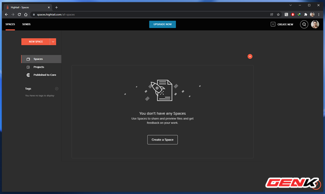
Task: Click the browser forward arrow
Action: [x=13, y=15]
